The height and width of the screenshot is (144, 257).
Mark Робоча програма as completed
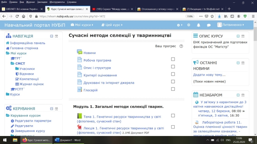pos(173,59)
